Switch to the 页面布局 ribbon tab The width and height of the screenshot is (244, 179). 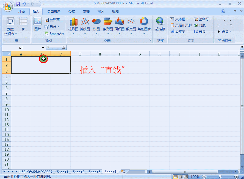[x=54, y=11]
